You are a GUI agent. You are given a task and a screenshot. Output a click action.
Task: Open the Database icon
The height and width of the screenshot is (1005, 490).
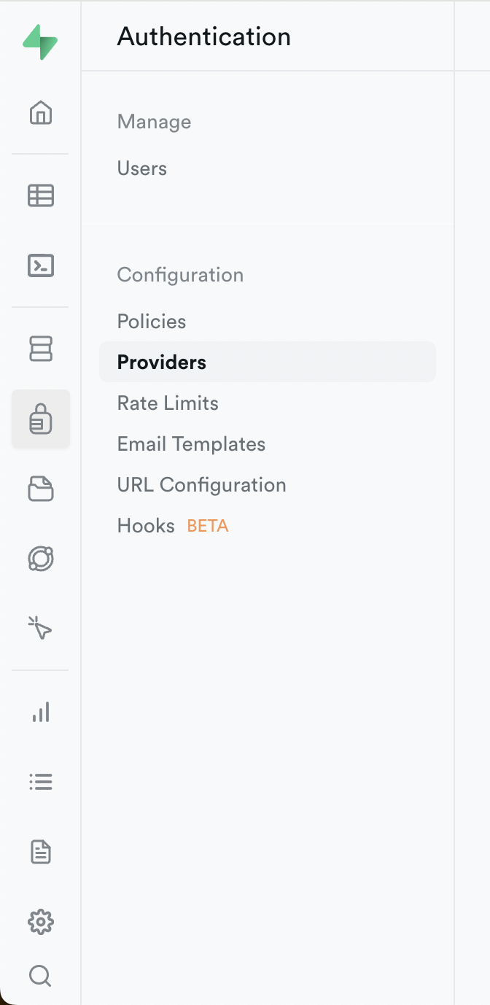[x=41, y=349]
